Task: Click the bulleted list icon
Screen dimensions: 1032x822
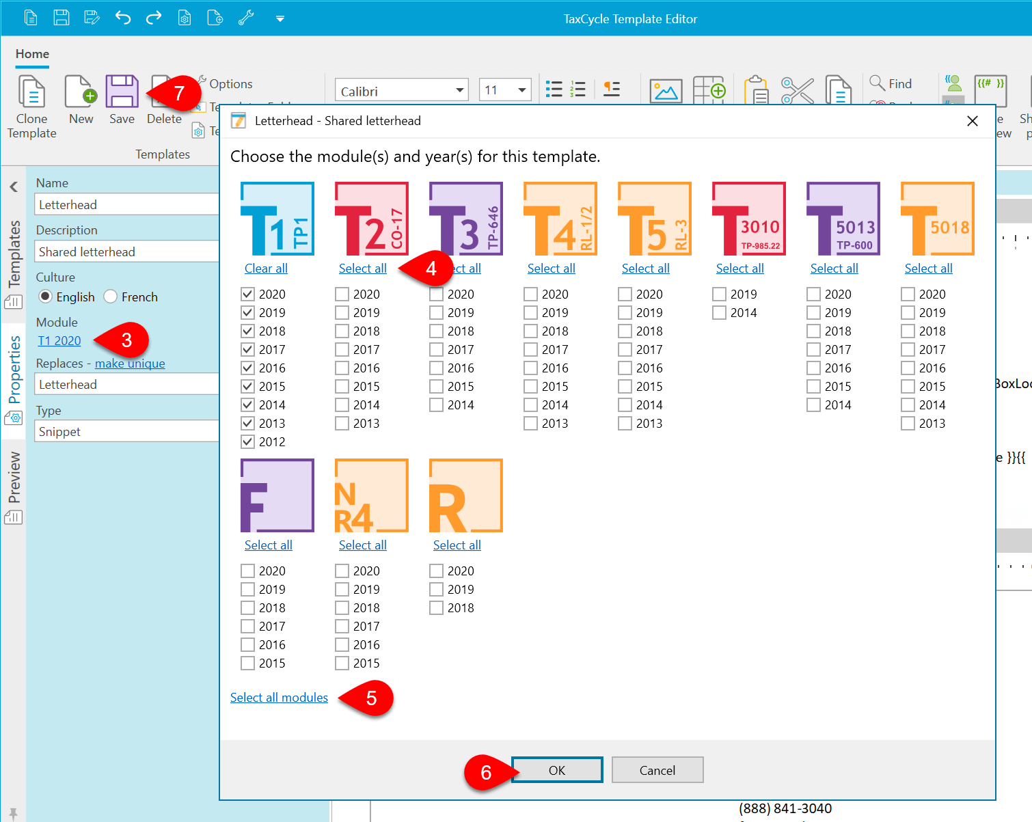Action: point(554,89)
